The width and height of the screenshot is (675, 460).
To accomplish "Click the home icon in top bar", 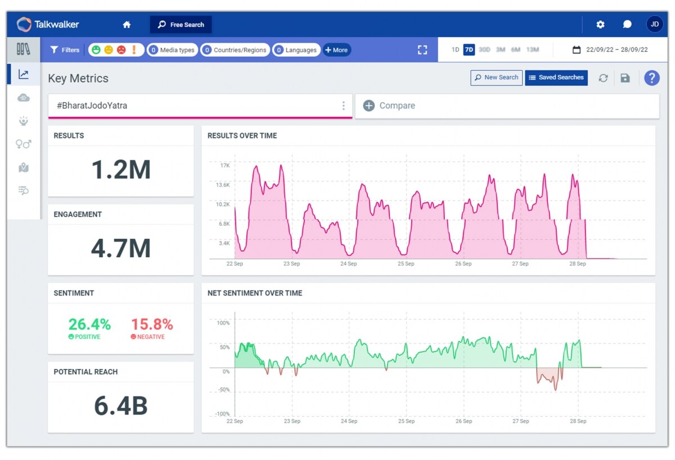I will point(127,25).
